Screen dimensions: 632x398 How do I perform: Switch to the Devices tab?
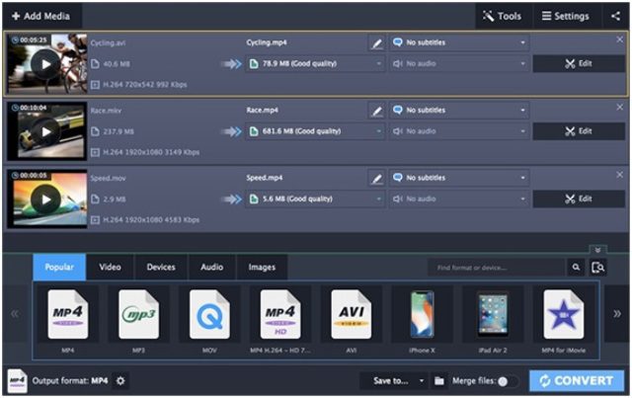pos(161,267)
